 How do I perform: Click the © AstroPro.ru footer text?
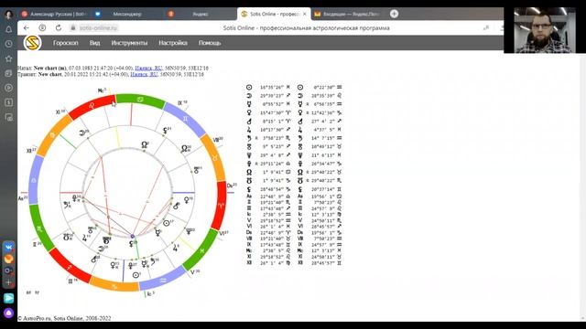point(64,318)
